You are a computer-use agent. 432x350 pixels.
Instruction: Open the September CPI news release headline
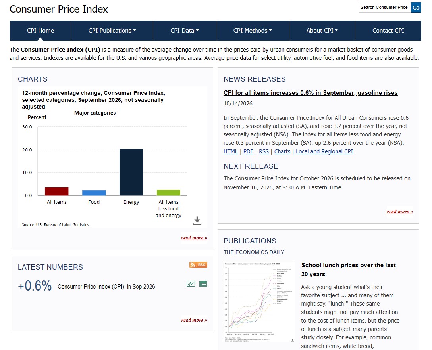tap(310, 93)
